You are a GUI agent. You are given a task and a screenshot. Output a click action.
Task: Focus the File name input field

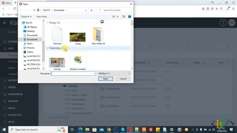click(72, 74)
